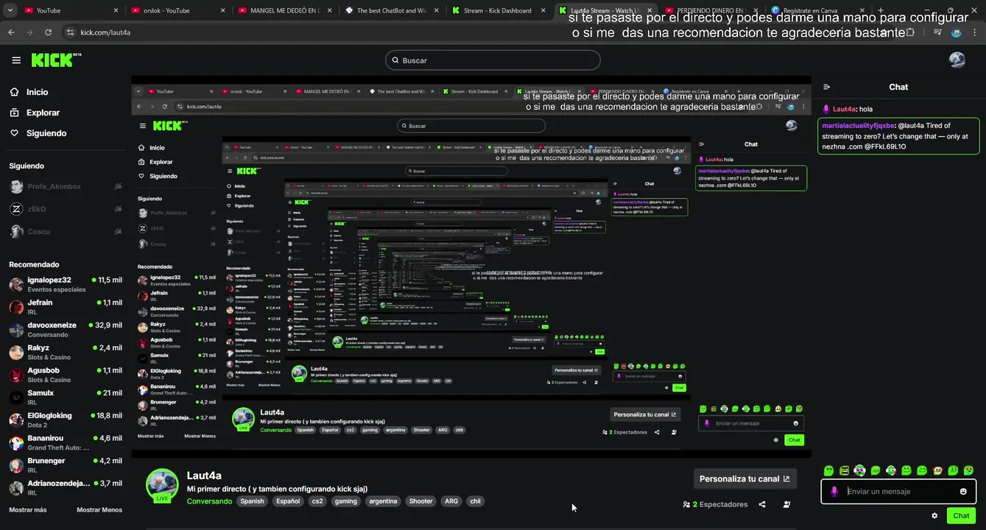This screenshot has width=986, height=530.
Task: Reload the kick.com page
Action: pos(49,32)
